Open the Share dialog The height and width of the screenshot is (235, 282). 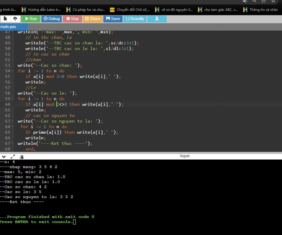coord(93,19)
